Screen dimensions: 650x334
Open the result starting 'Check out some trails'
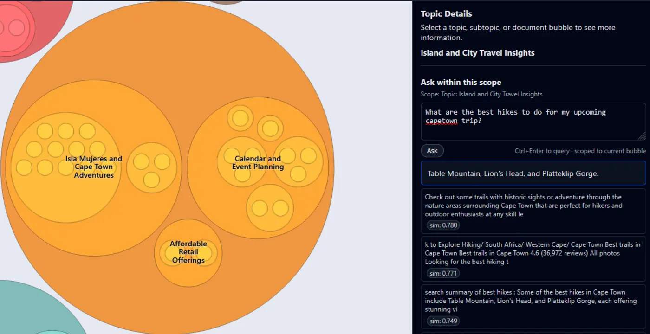coord(533,206)
